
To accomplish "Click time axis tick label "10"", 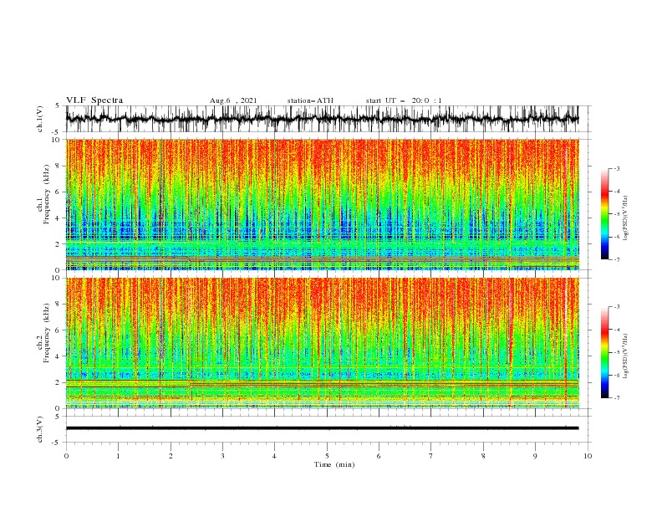I will [x=588, y=456].
